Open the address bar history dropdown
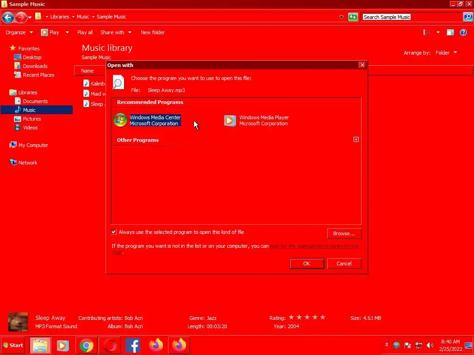This screenshot has width=474, height=355. click(341, 17)
